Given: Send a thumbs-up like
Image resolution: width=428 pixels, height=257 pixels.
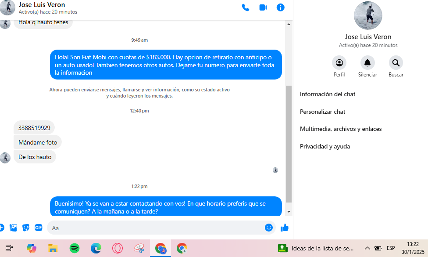Looking at the screenshot, I should [285, 228].
